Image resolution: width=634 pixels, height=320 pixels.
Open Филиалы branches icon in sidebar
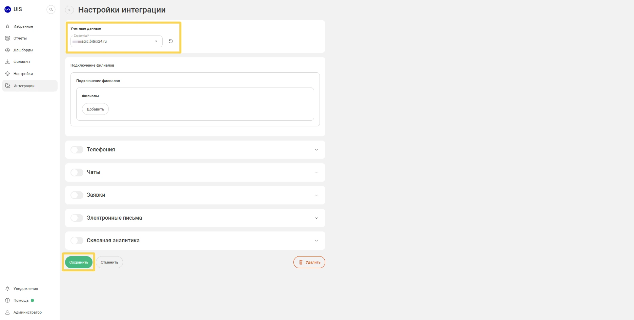coord(7,62)
